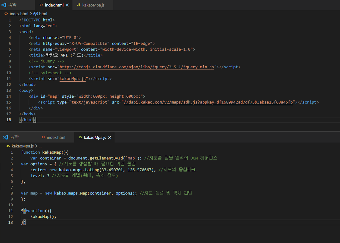This screenshot has width=340, height=243.
Task: Click meta charset="UTF-8" line
Action: pos(55,38)
